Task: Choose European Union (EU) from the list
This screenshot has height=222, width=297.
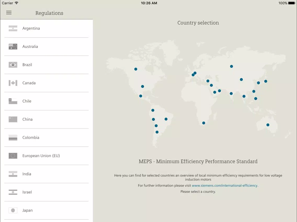Action: tap(47, 156)
